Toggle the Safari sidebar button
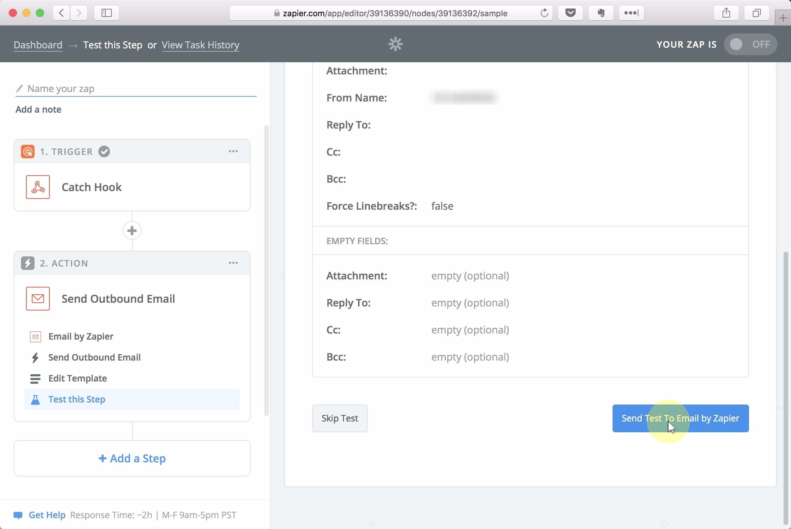The height and width of the screenshot is (529, 791). click(106, 13)
